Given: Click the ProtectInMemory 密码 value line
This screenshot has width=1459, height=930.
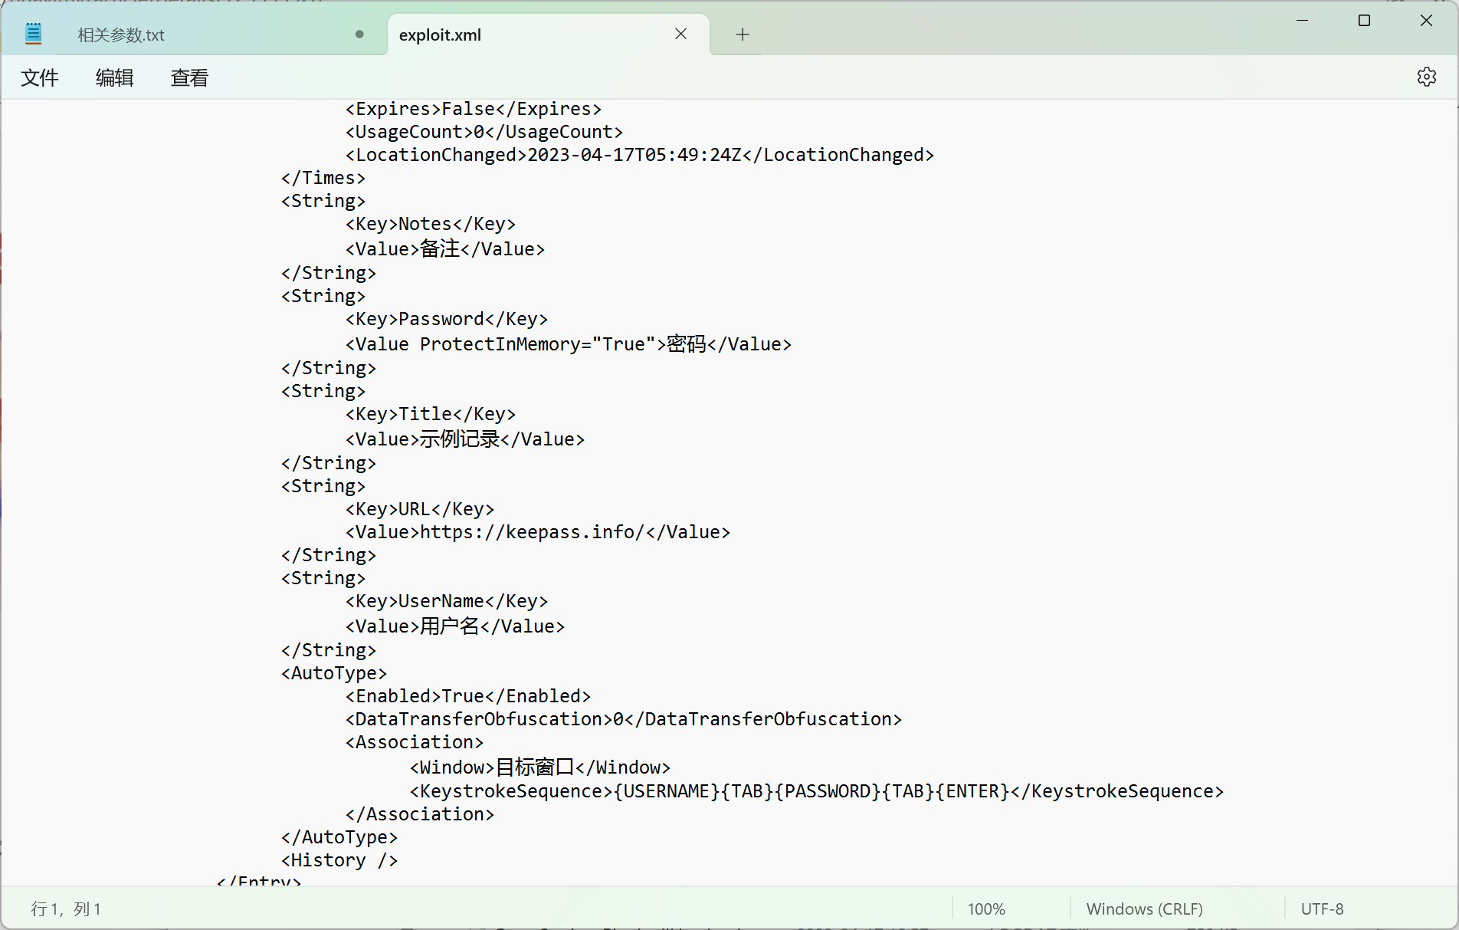Looking at the screenshot, I should click(x=568, y=343).
